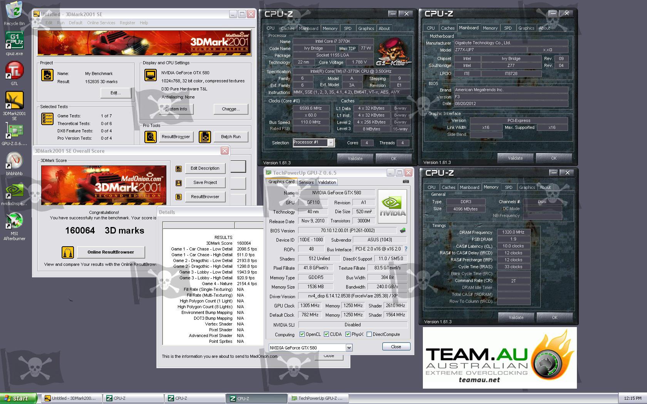
Task: Launch the 3DMark2001 SE desktop icon
Action: (x=14, y=106)
